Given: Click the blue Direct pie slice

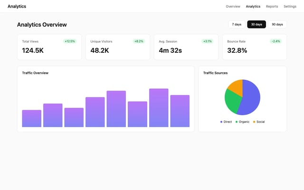Looking at the screenshot, I should 251,97.
